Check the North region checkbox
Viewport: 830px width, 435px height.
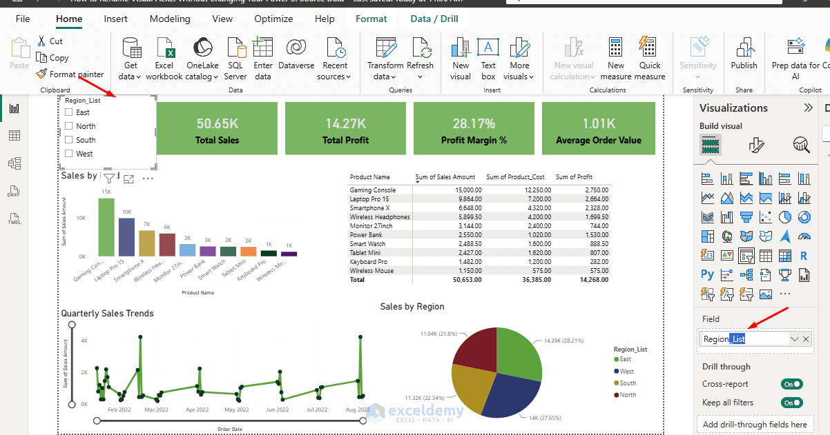[x=69, y=126]
